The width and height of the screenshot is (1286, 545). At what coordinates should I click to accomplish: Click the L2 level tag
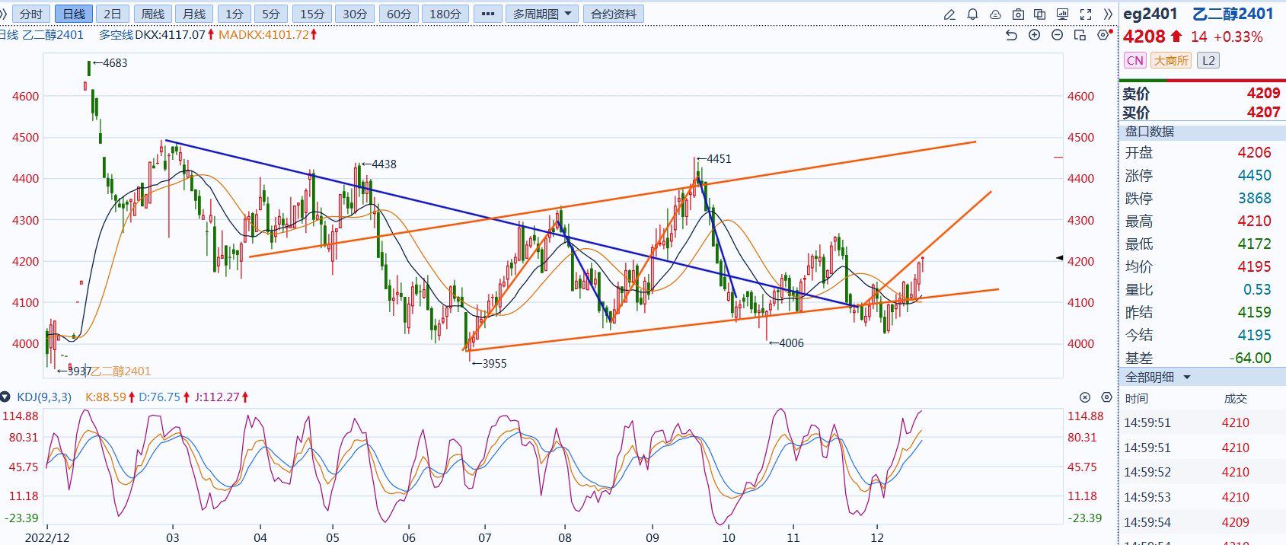coord(1208,60)
